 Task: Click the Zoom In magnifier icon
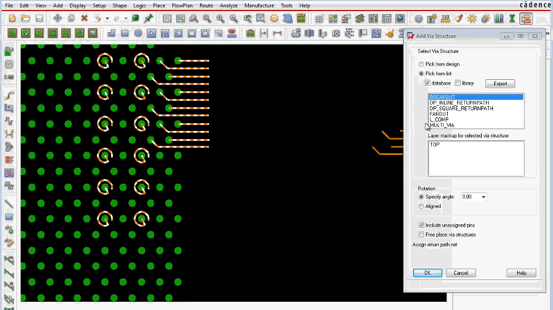click(221, 18)
